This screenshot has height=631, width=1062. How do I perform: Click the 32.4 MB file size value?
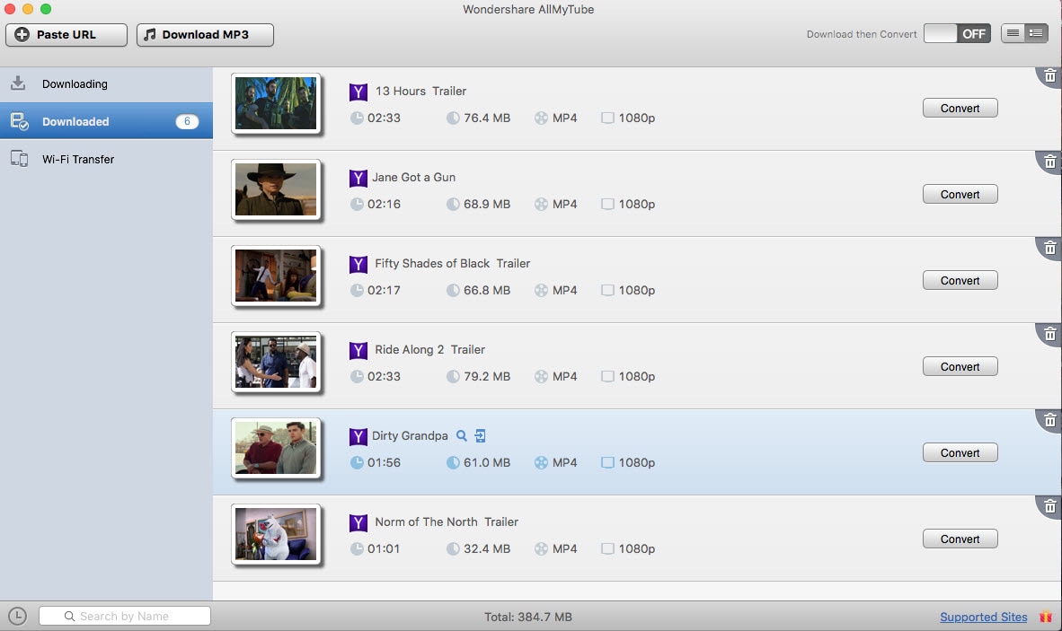point(487,549)
